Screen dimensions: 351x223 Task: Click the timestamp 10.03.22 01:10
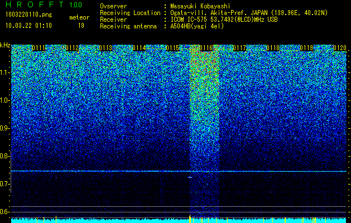[x=29, y=26]
